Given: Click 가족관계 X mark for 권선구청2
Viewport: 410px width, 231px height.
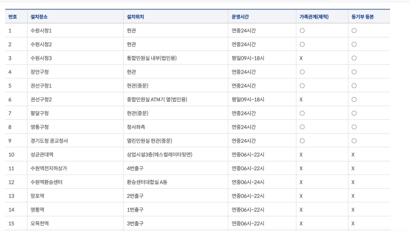Looking at the screenshot, I should (x=301, y=99).
